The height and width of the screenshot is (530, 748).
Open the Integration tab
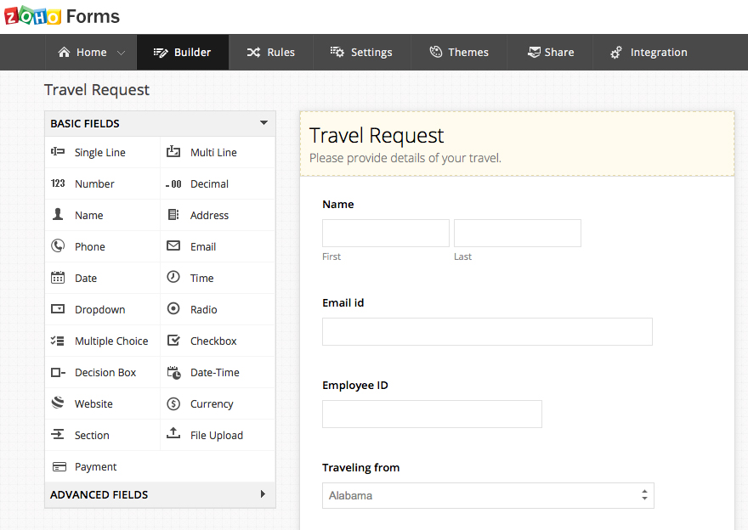click(649, 53)
